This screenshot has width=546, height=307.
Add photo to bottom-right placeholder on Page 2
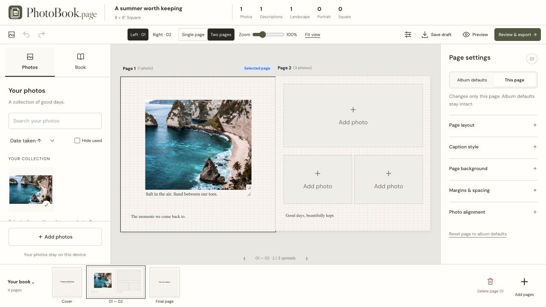[x=389, y=180]
